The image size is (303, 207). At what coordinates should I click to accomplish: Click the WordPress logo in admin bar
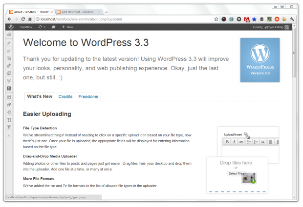pyautogui.click(x=10, y=27)
